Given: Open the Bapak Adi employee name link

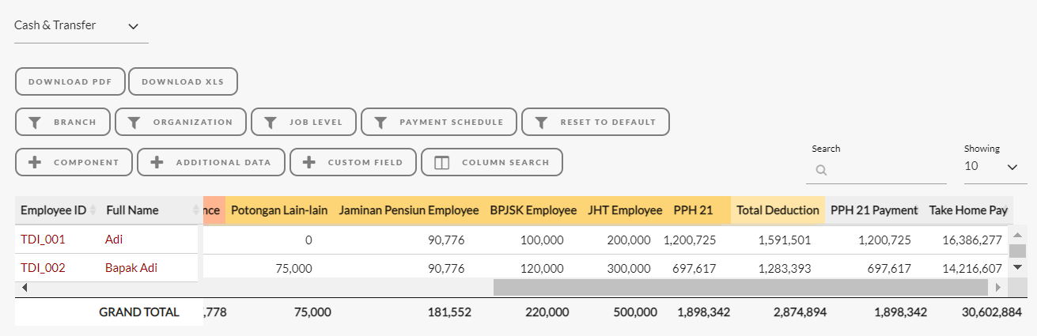Looking at the screenshot, I should [131, 268].
